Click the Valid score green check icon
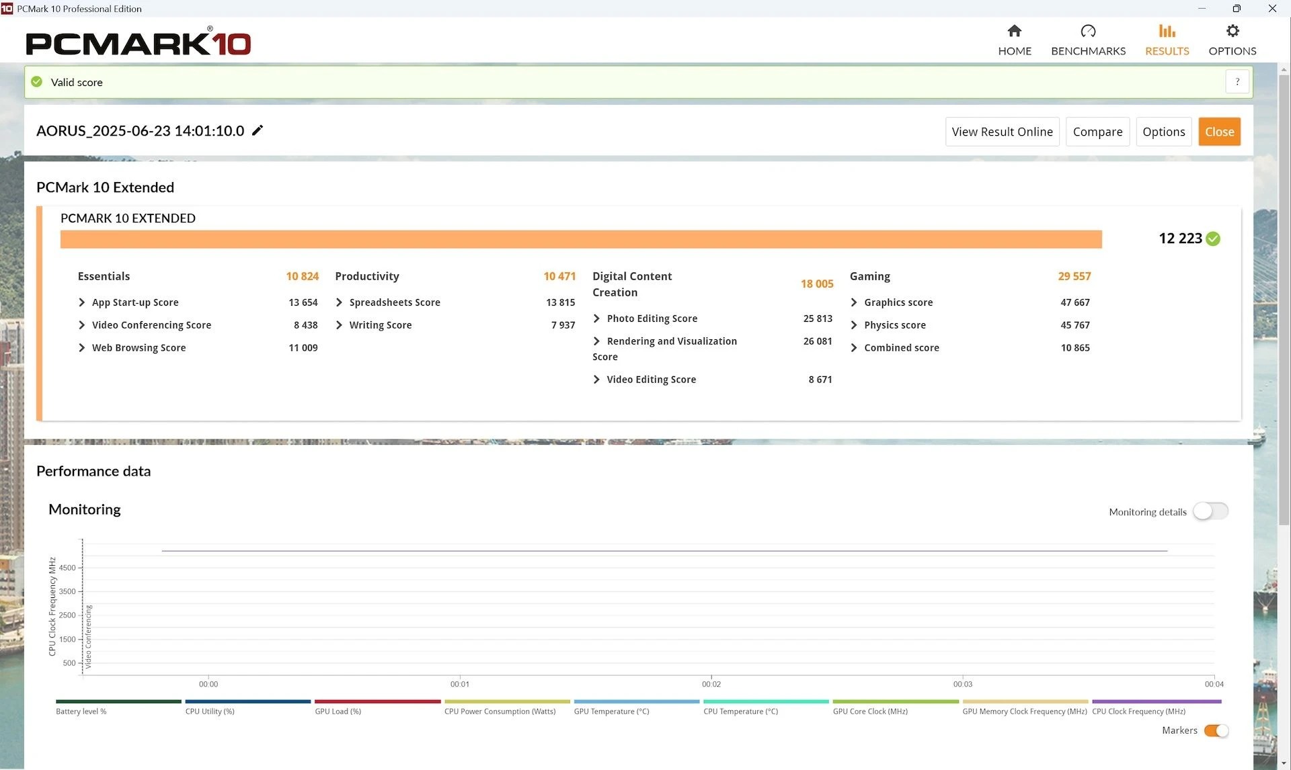 coord(37,82)
